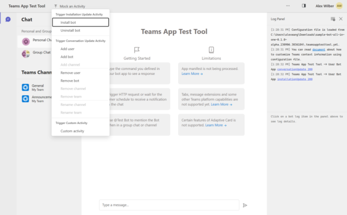Viewport: 347px width, 215px height.
Task: Click the AW user avatar
Action: 339,6
